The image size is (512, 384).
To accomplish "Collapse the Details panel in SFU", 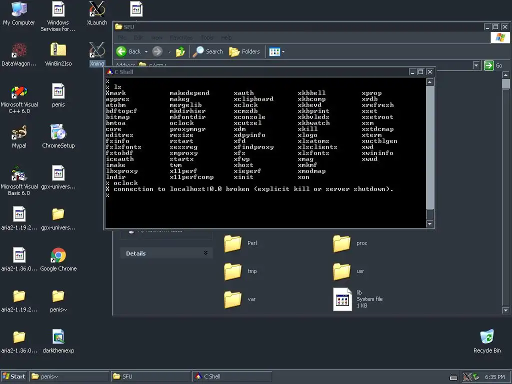I will 205,253.
